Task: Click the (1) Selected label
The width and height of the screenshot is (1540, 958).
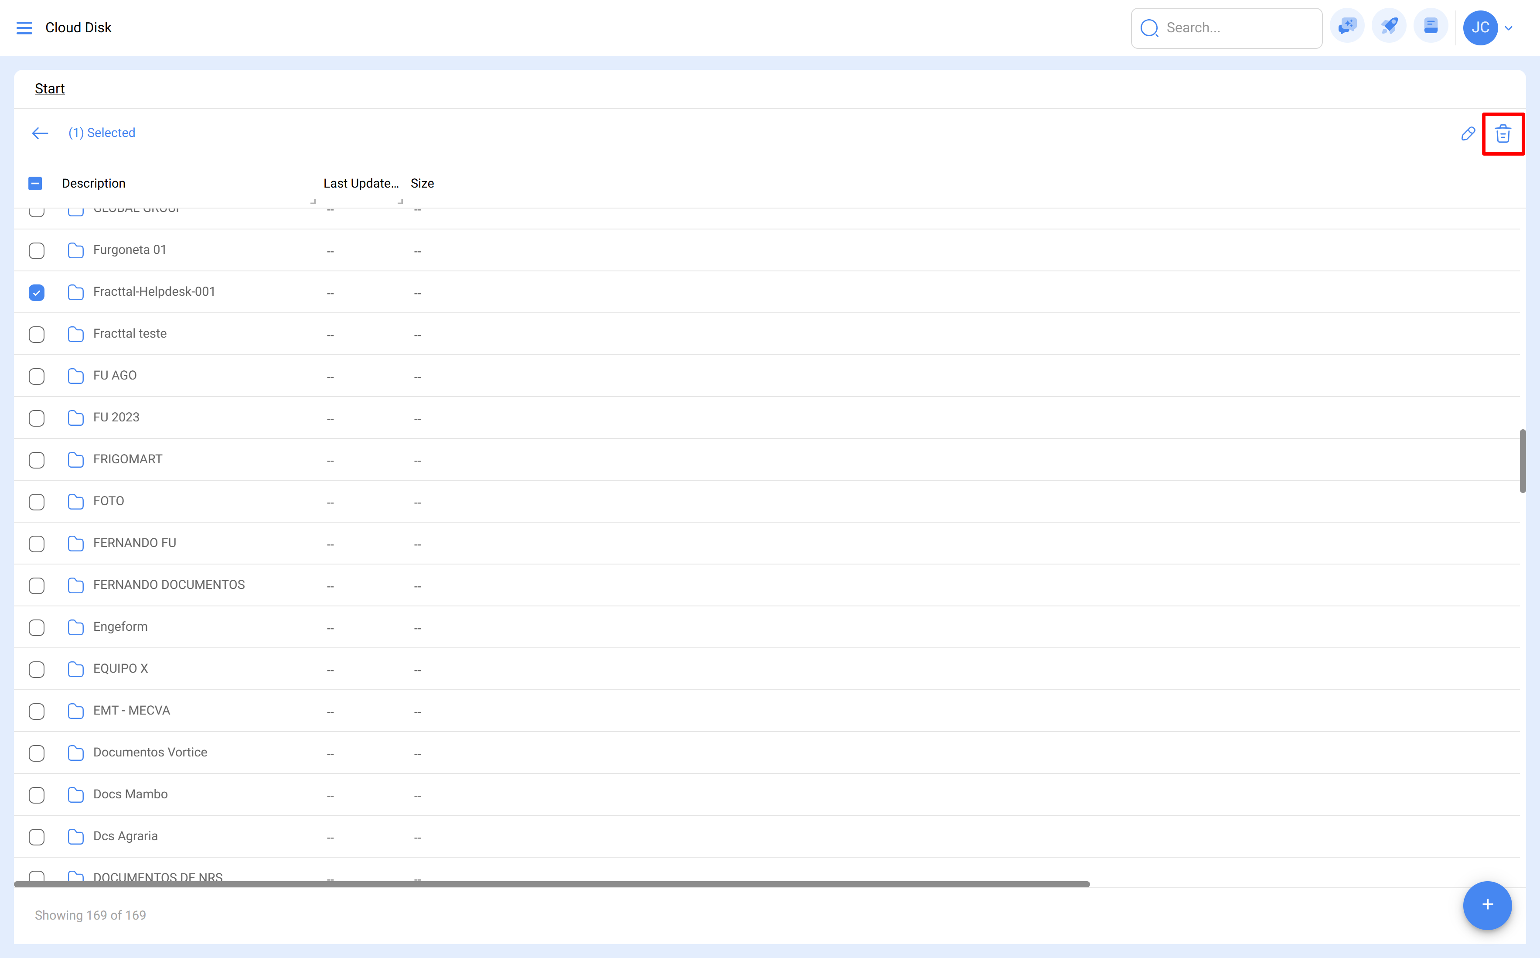Action: tap(102, 133)
